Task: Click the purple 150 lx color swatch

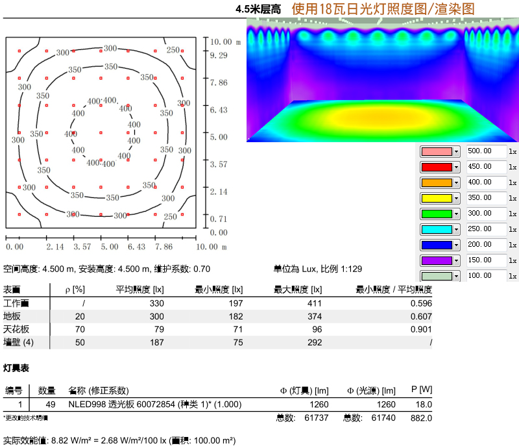Action: [437, 261]
